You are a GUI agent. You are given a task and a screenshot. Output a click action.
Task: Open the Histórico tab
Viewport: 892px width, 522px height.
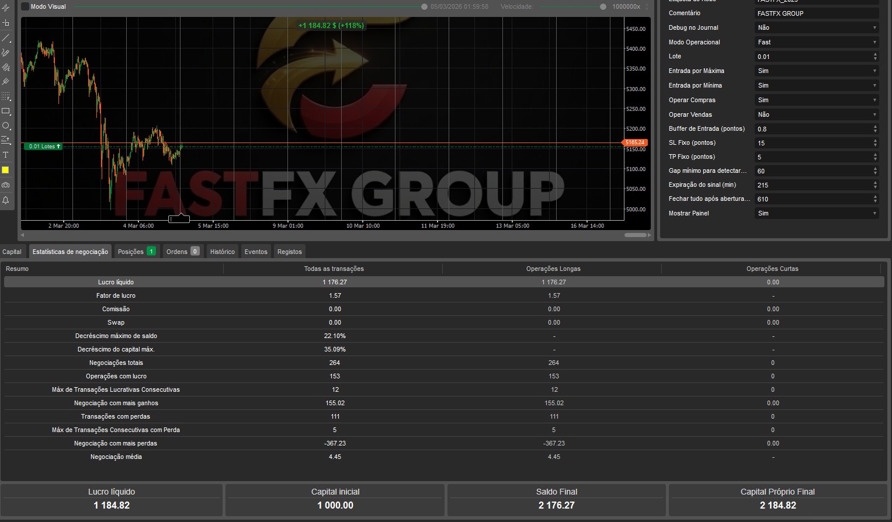tap(222, 251)
